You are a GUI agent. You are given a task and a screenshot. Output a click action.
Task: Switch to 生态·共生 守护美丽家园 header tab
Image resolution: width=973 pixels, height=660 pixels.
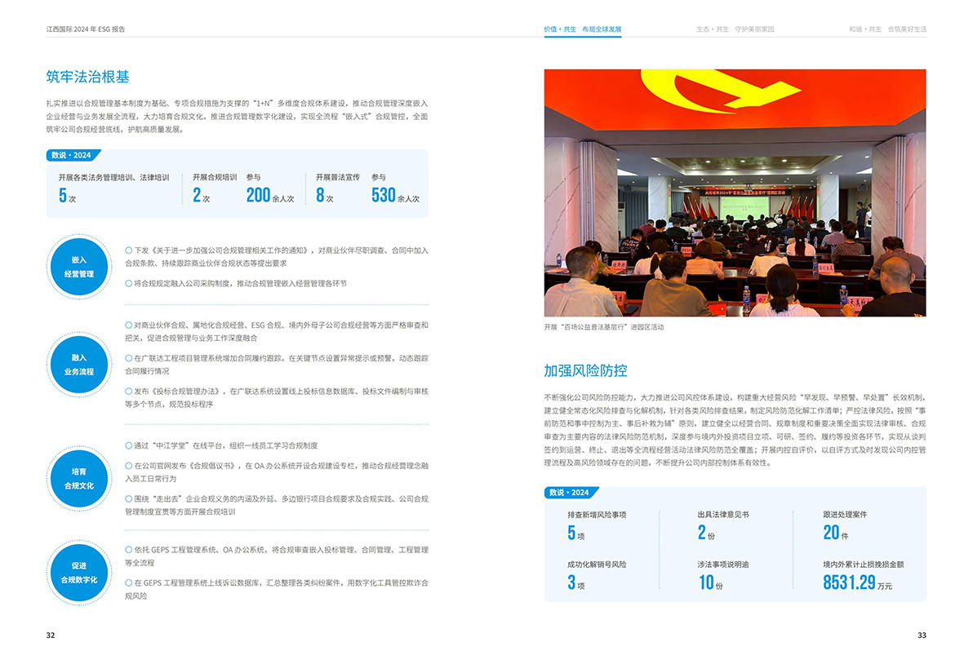tap(735, 29)
